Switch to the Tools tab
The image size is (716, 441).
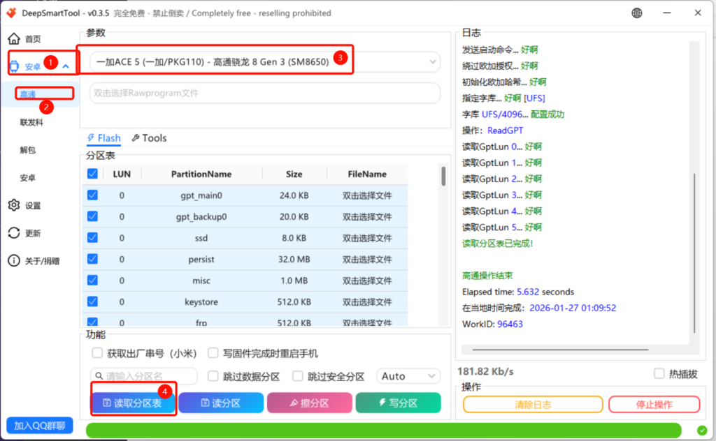[x=149, y=138]
